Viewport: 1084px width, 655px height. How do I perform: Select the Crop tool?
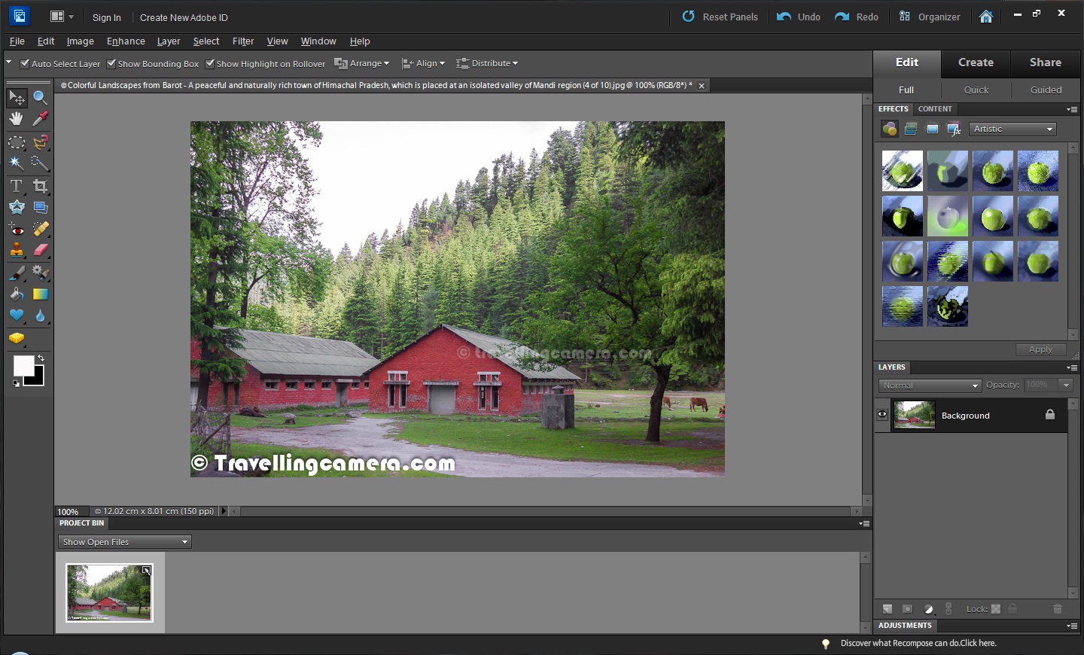41,184
